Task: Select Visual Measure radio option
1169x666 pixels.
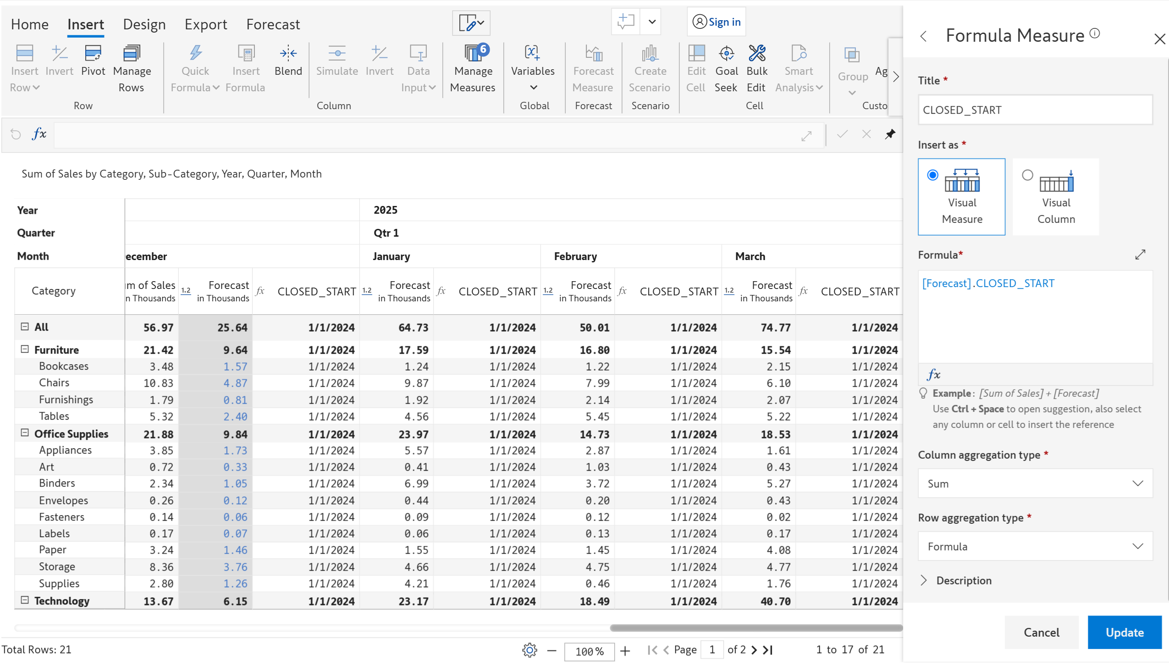Action: pyautogui.click(x=932, y=175)
